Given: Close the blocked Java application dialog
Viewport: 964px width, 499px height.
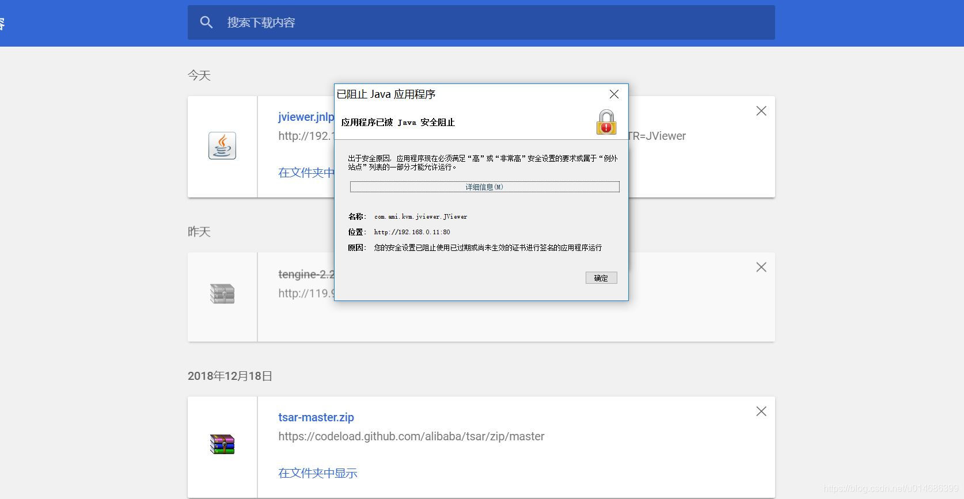Looking at the screenshot, I should (614, 94).
